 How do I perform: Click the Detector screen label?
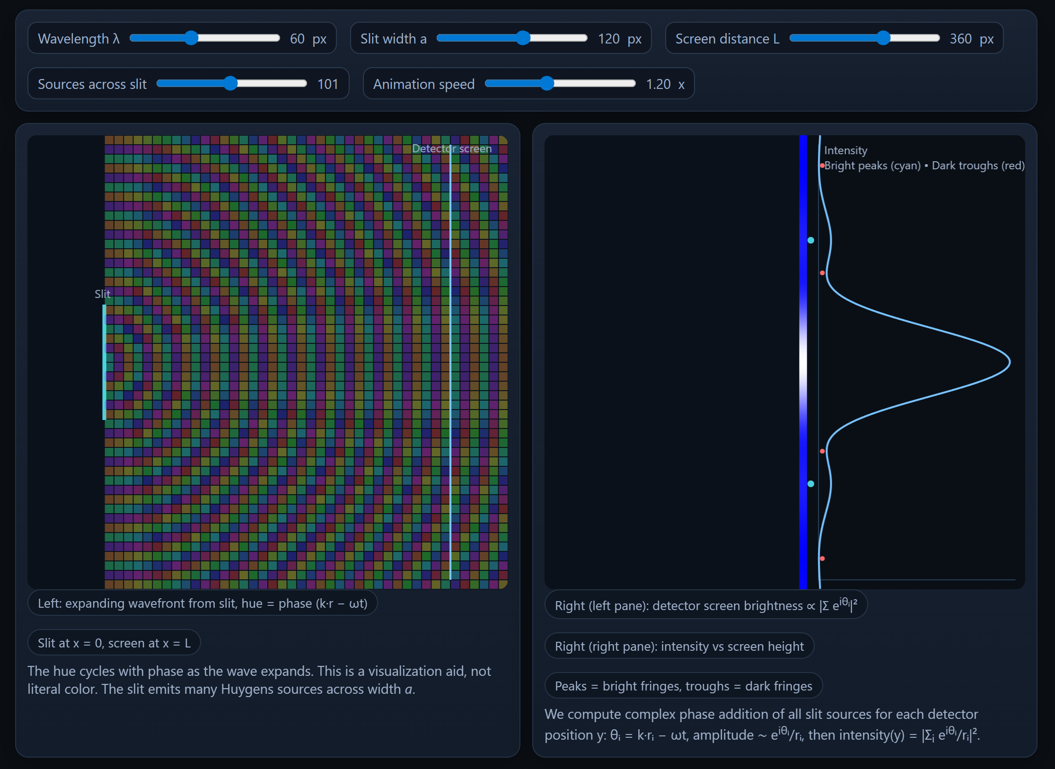point(451,148)
